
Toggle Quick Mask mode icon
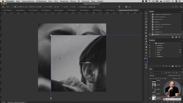point(146,65)
